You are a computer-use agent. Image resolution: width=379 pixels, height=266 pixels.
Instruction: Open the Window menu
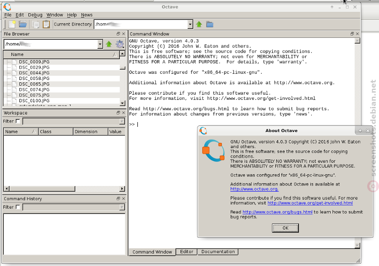(x=54, y=15)
